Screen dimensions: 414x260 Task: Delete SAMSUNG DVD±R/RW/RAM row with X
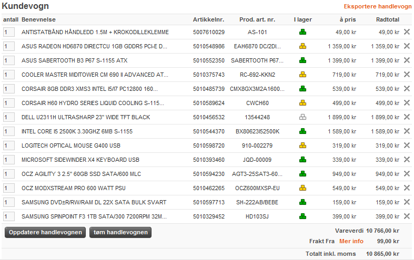click(407, 202)
